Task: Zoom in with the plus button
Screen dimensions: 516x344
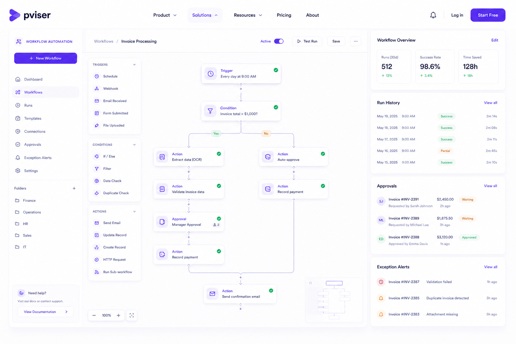Action: point(119,315)
